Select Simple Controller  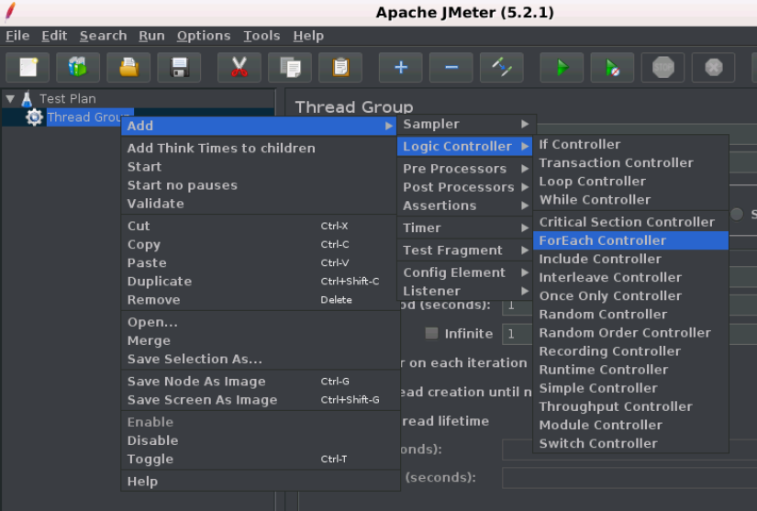(630, 388)
